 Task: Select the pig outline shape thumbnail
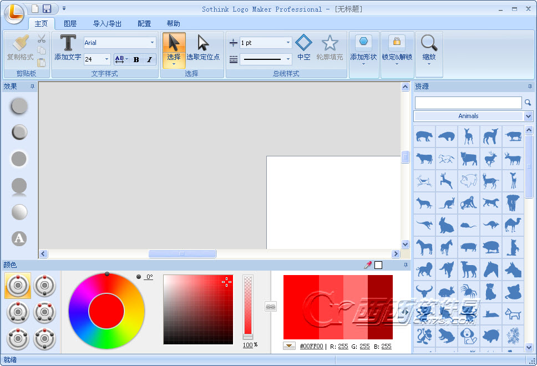(x=469, y=180)
